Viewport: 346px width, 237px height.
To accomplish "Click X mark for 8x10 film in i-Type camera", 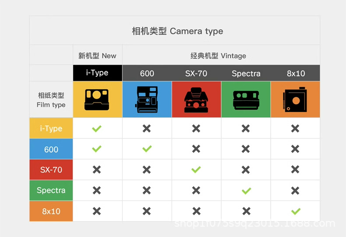I will point(97,211).
